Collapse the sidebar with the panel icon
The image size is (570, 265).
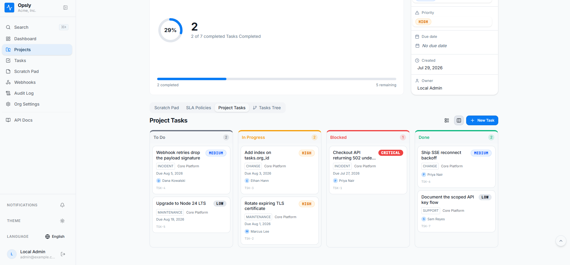pos(65,8)
